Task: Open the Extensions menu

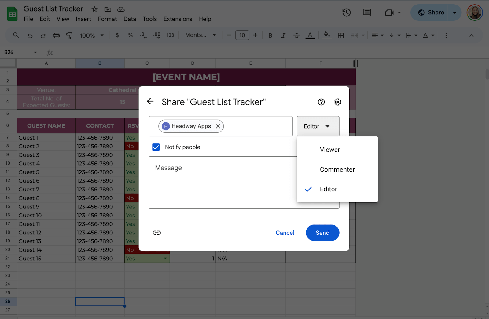Action: click(x=178, y=19)
